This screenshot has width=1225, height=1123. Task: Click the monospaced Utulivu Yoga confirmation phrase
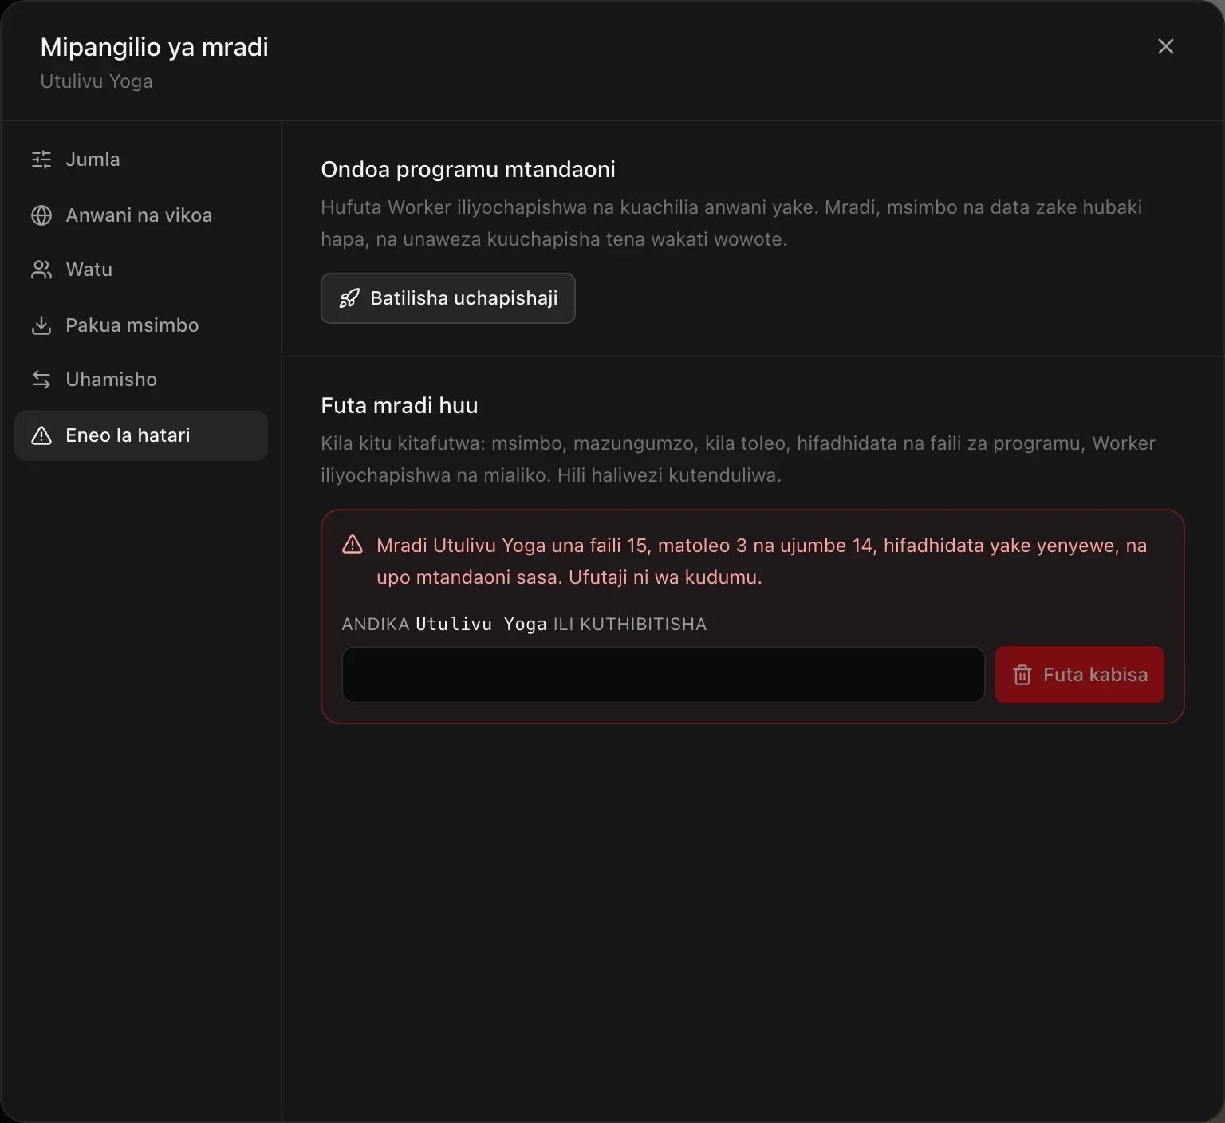pos(482,624)
